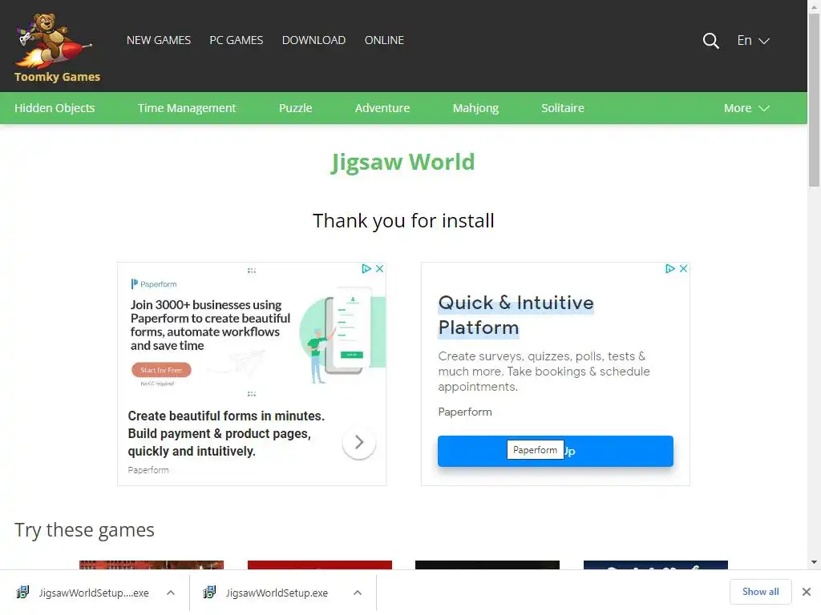Screen dimensions: 821x615
Task: Click the blue Paperform ad button
Action: 556,451
